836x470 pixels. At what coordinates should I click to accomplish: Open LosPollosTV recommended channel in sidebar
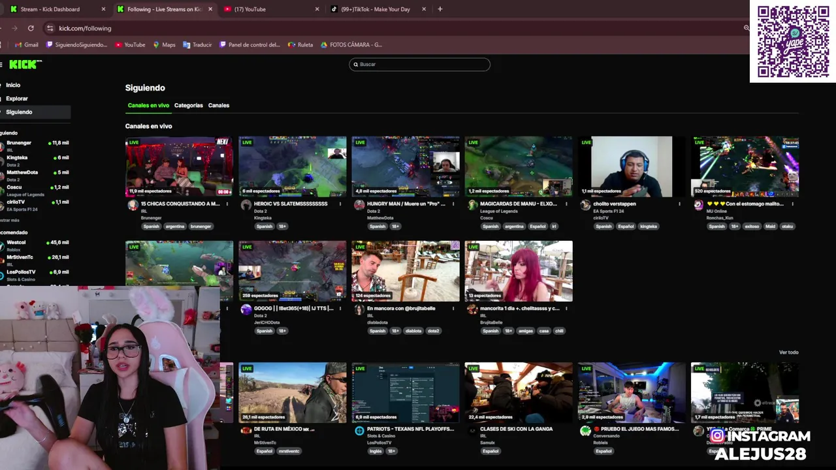click(x=35, y=274)
